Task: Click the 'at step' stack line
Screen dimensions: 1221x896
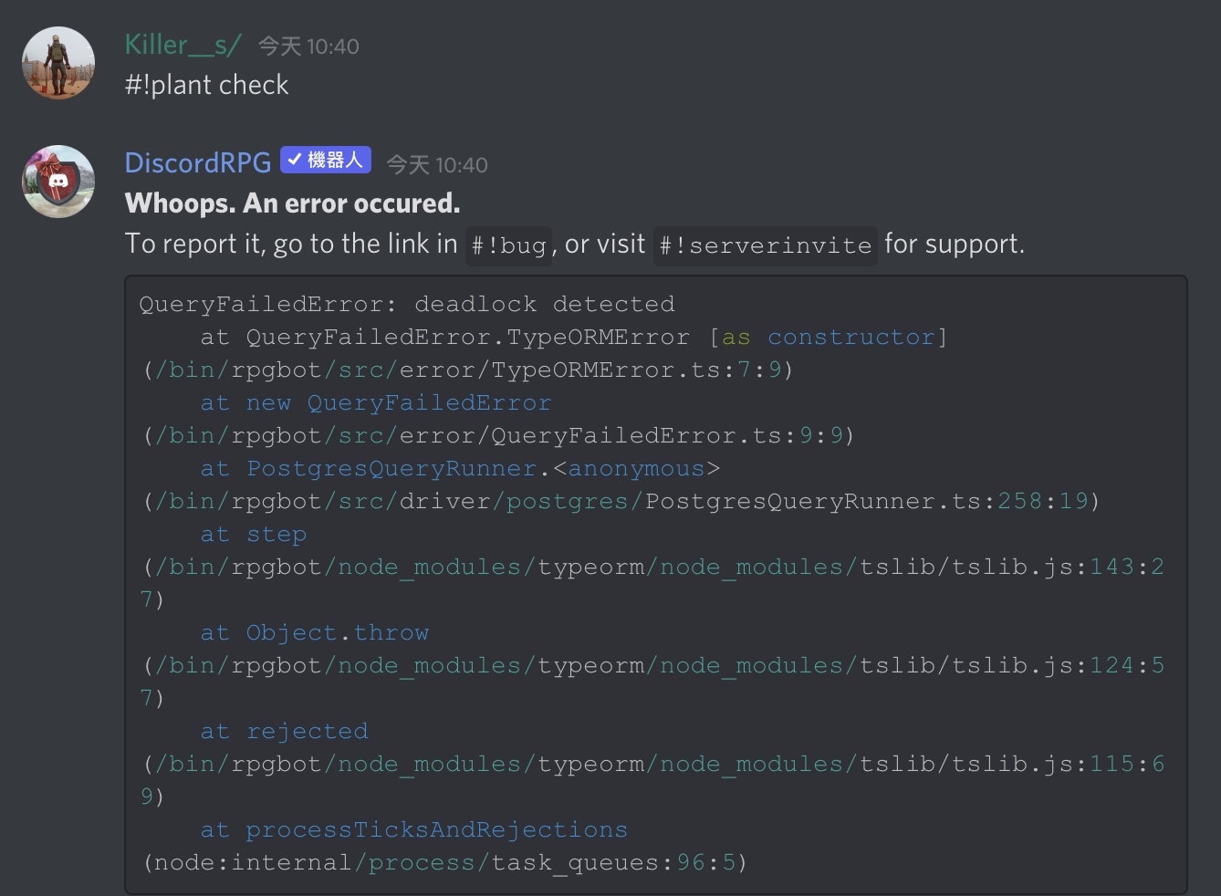Action: (254, 534)
